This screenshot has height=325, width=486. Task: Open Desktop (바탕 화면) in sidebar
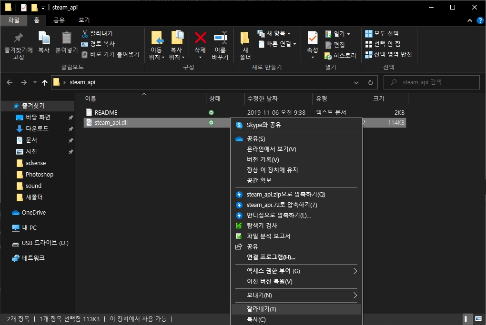[x=38, y=118]
